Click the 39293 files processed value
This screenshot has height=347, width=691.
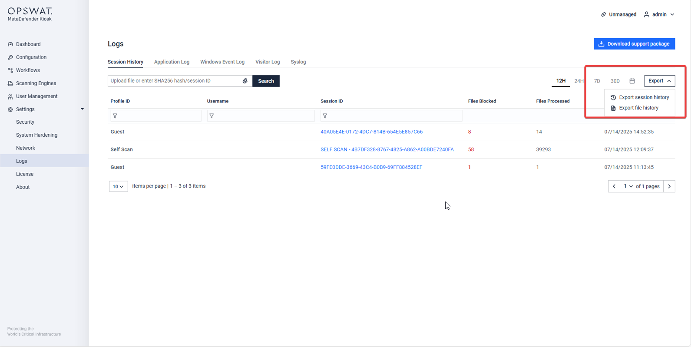click(x=543, y=149)
